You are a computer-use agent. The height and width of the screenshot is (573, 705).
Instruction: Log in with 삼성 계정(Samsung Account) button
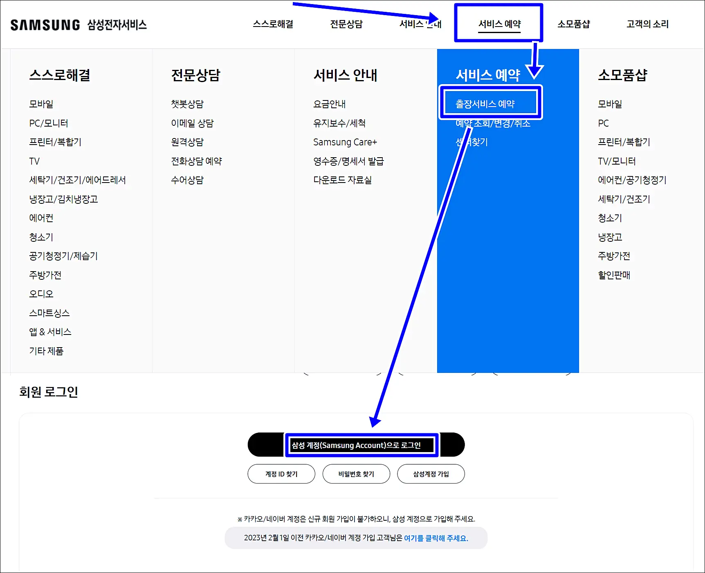(356, 445)
